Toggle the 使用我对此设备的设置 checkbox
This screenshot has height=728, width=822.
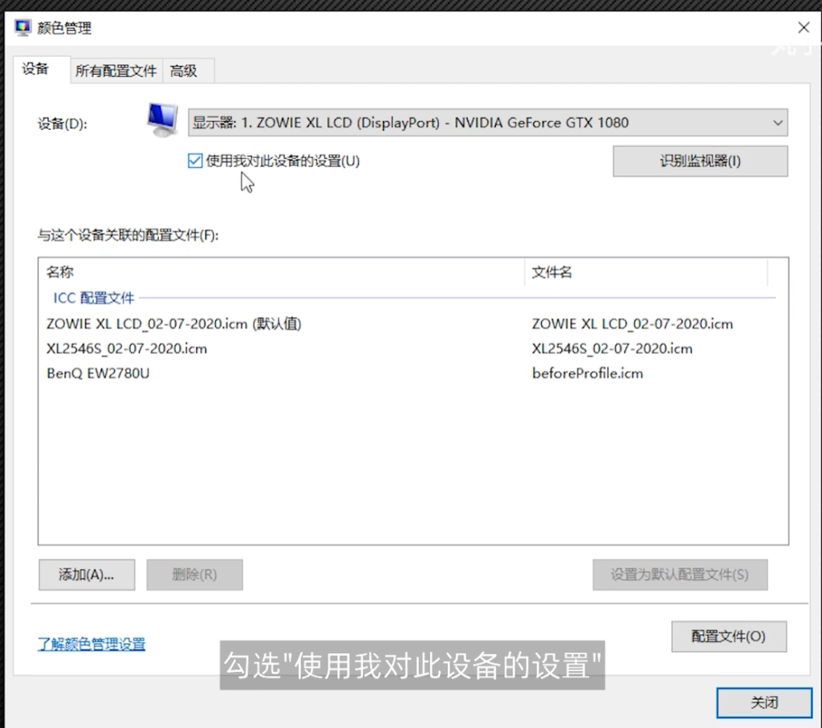click(195, 161)
